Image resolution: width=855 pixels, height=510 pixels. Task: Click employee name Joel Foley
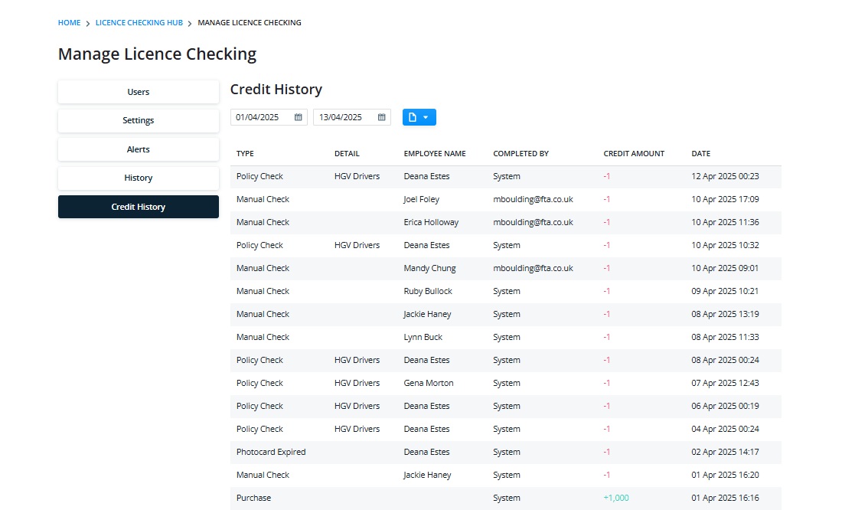point(422,200)
